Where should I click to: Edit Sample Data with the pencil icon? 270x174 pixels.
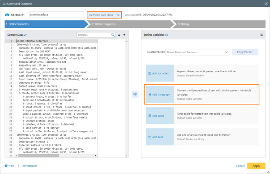coord(25,35)
